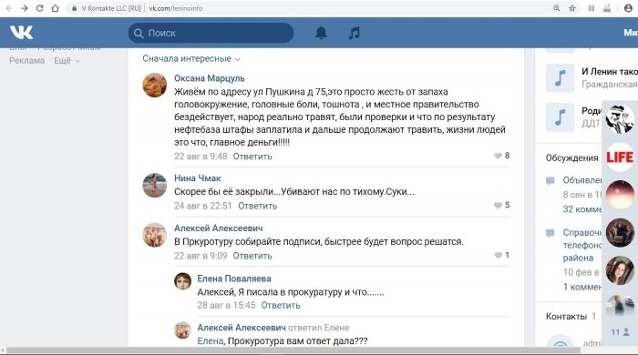
Task: Click timestamp '24 авг в 22:51'
Action: pyautogui.click(x=202, y=206)
